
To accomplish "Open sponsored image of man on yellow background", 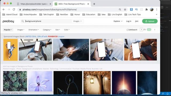I will [x=10, y=50].
